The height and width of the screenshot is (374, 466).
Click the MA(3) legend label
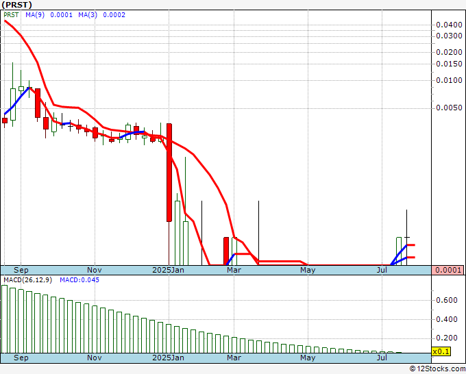[x=88, y=15]
